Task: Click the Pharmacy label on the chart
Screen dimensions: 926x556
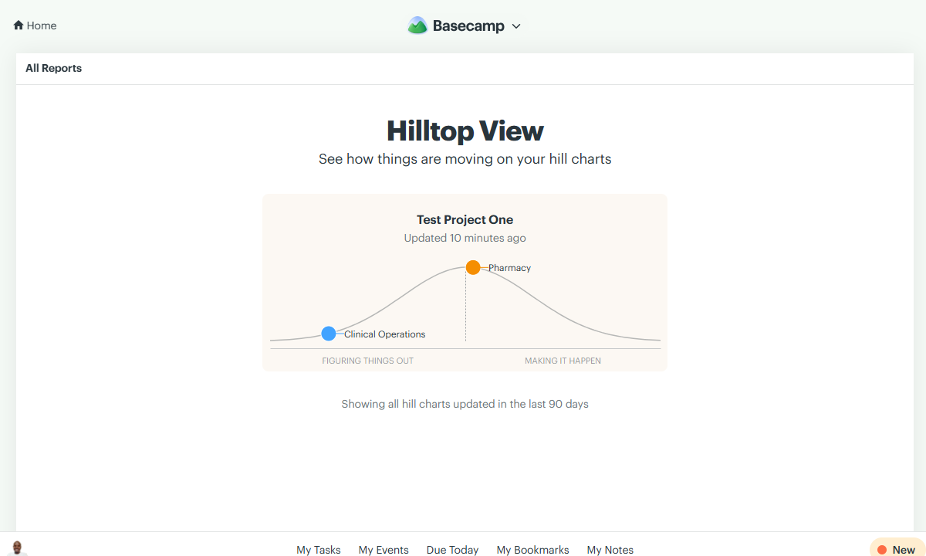Action: pos(509,268)
